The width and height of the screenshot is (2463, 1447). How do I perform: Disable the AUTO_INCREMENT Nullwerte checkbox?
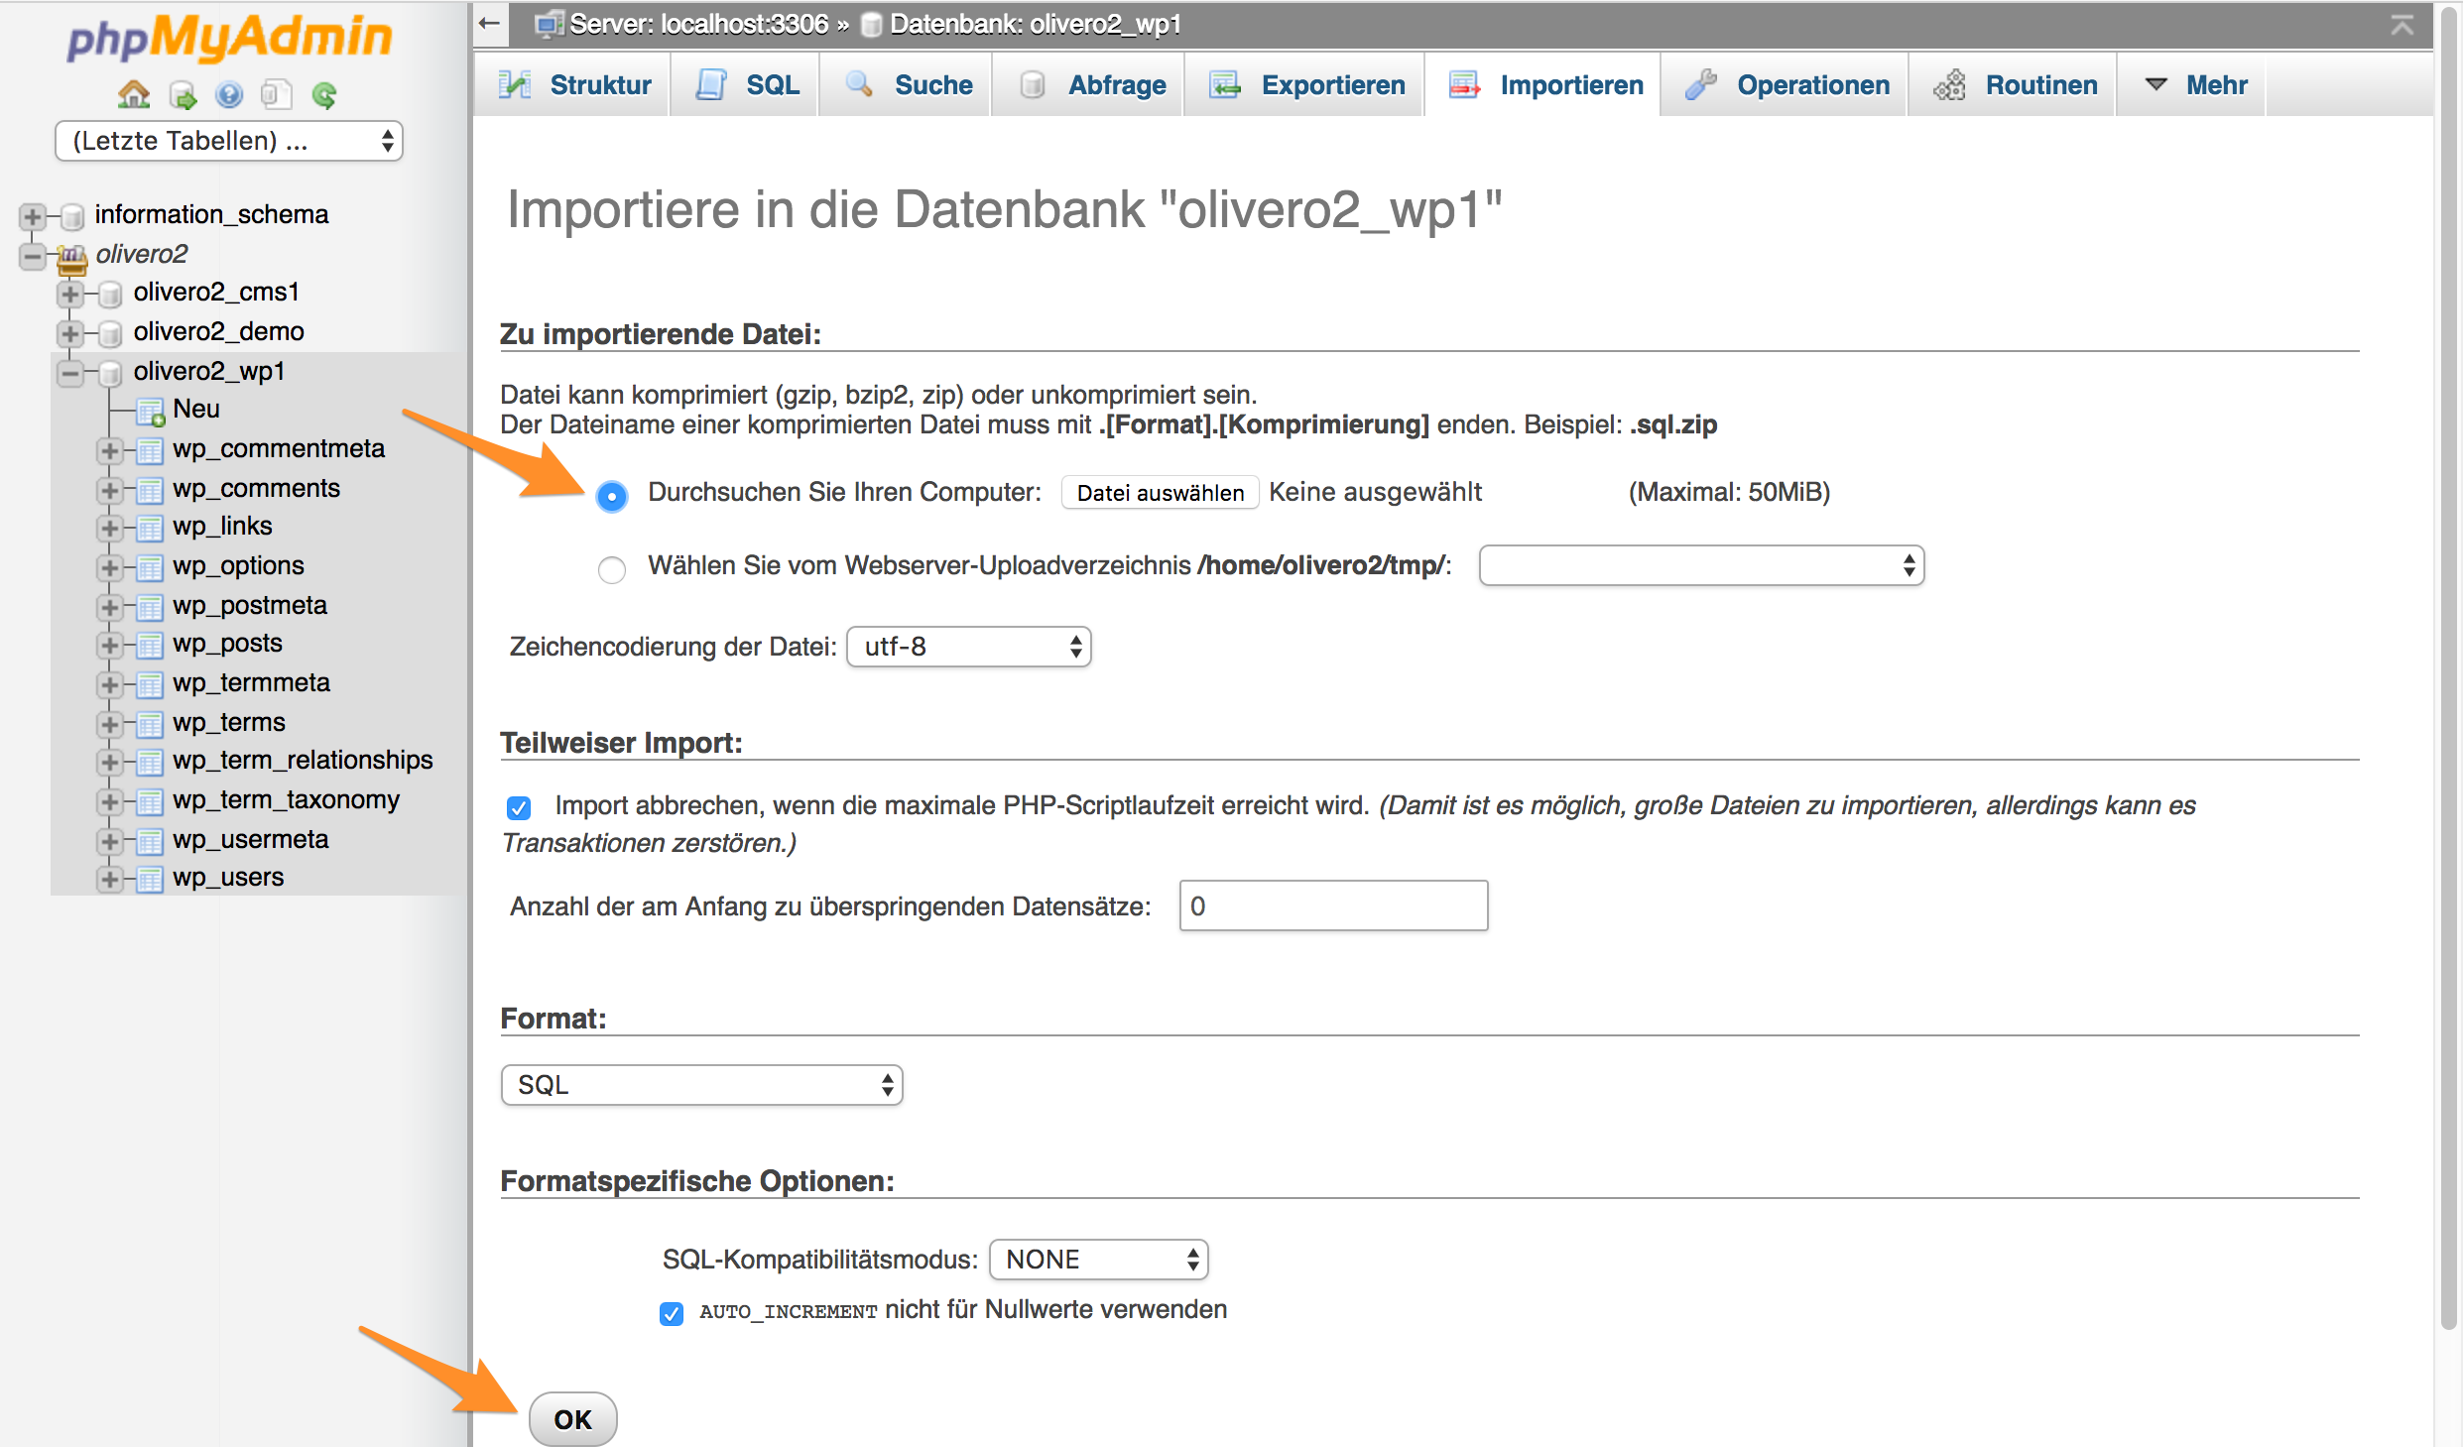672,1312
